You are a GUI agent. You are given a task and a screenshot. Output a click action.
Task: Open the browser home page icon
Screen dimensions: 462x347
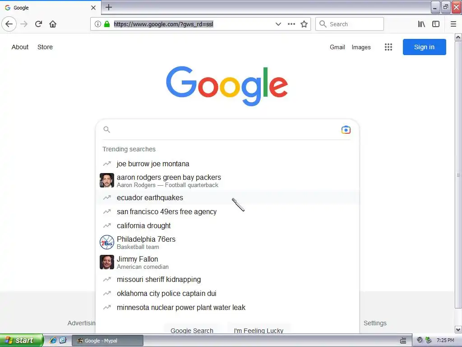point(53,24)
